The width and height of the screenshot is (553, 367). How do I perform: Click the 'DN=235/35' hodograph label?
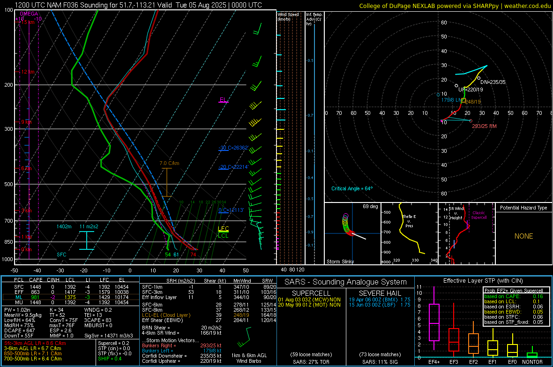click(493, 82)
